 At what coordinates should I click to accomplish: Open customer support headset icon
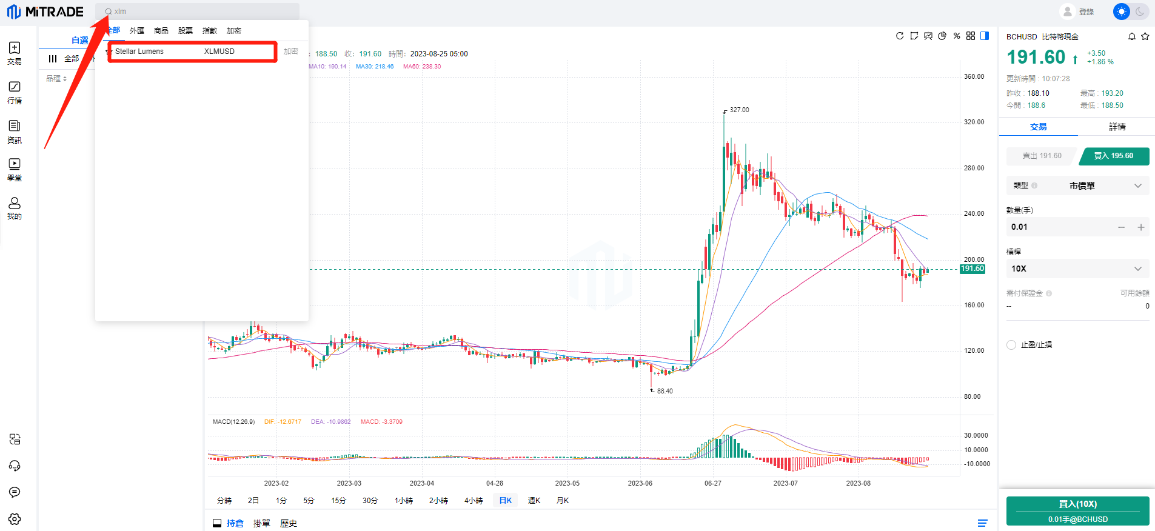click(x=15, y=466)
